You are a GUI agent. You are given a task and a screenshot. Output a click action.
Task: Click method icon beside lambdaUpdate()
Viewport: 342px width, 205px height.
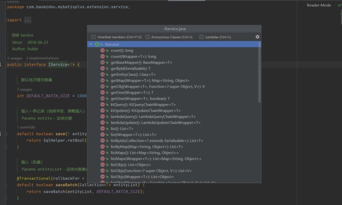(x=103, y=123)
